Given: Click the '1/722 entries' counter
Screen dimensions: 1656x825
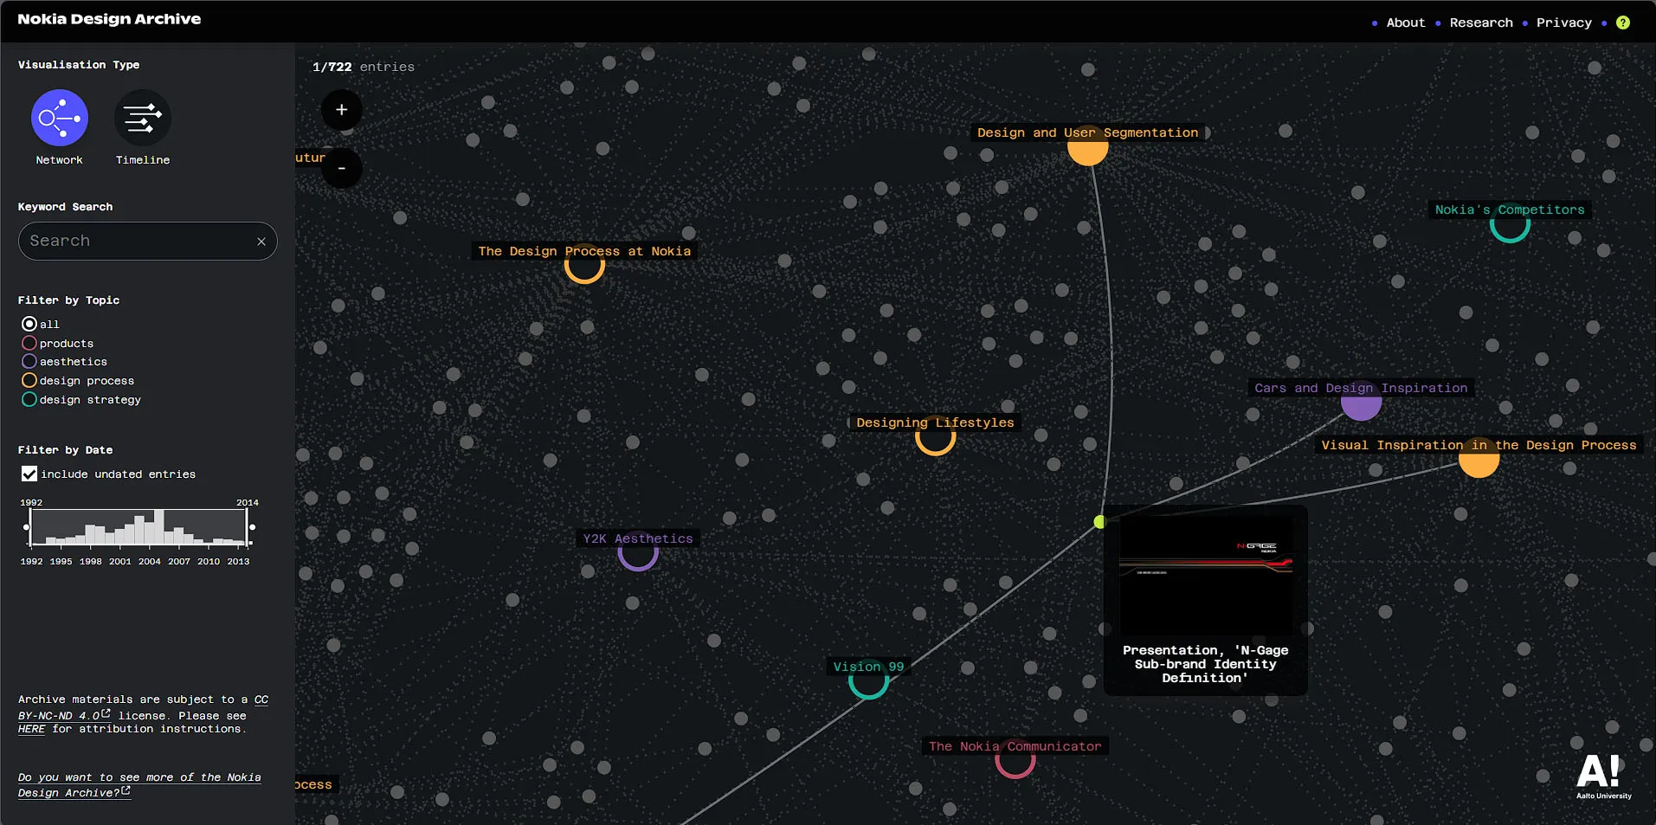Looking at the screenshot, I should pyautogui.click(x=364, y=67).
